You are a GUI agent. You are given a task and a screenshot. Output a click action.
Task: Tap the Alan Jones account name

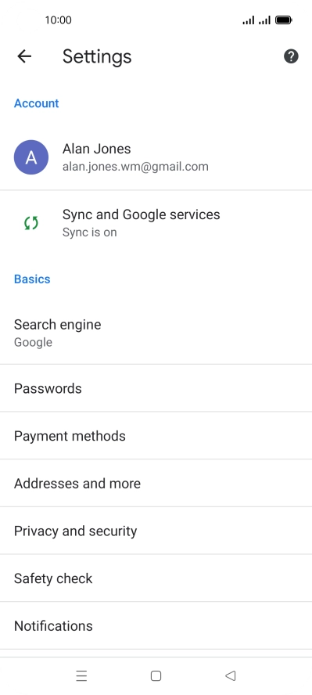click(x=96, y=149)
